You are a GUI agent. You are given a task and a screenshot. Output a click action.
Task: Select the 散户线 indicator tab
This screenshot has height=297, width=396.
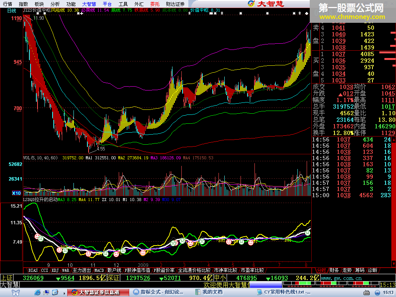click(x=114, y=270)
